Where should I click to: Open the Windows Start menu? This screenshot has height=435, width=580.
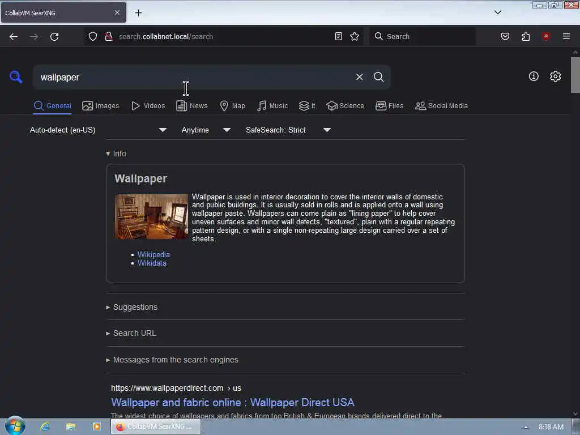coord(15,426)
